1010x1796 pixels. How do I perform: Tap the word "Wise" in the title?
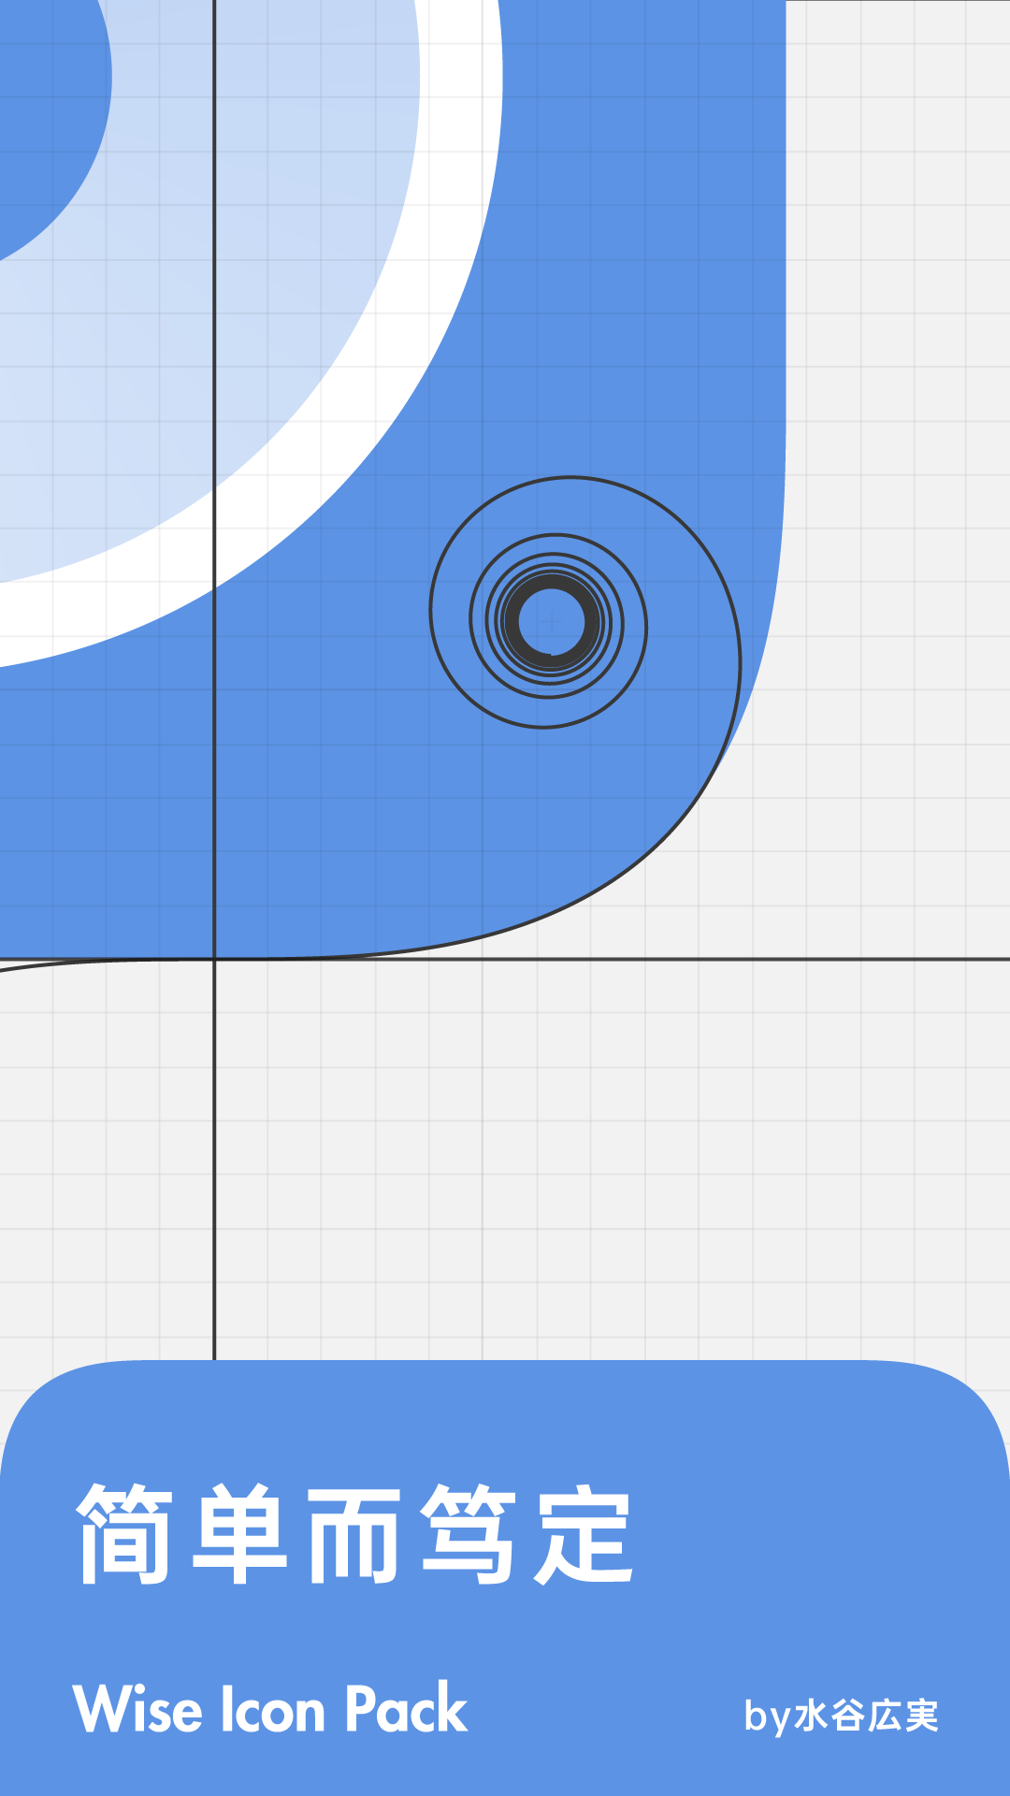[x=137, y=1710]
